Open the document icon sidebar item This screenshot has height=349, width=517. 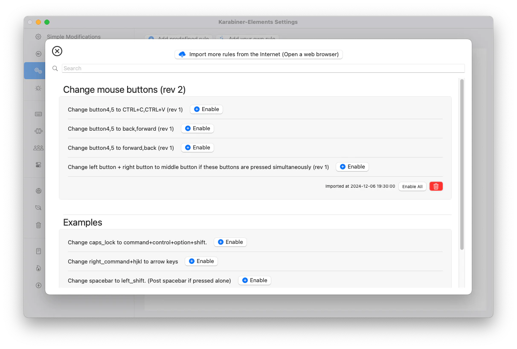pos(38,251)
